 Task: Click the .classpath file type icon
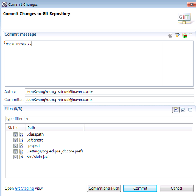tap(21, 134)
